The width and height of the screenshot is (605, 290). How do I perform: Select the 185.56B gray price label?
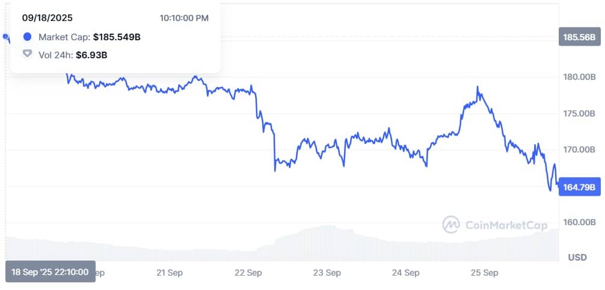(579, 37)
